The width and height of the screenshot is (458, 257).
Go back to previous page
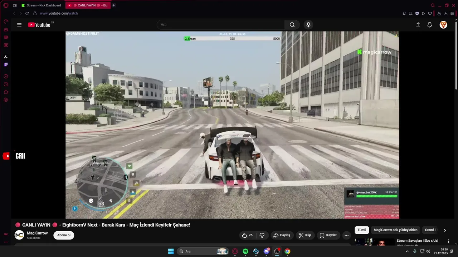(14, 13)
